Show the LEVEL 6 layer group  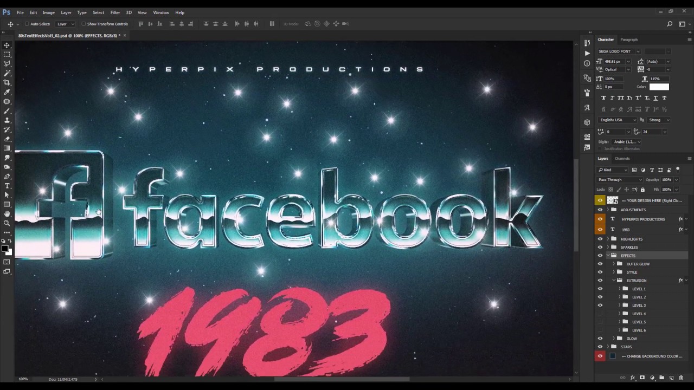click(x=600, y=330)
